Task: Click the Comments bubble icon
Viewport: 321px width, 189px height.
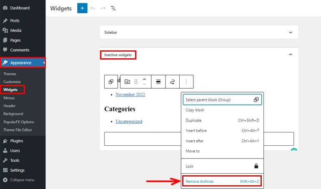Action: (x=5, y=50)
